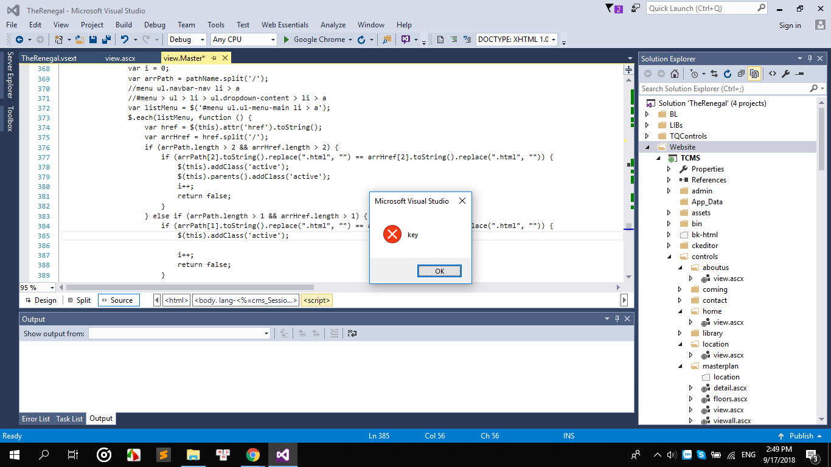Open the Analyze menu
The image size is (831, 467).
point(333,25)
